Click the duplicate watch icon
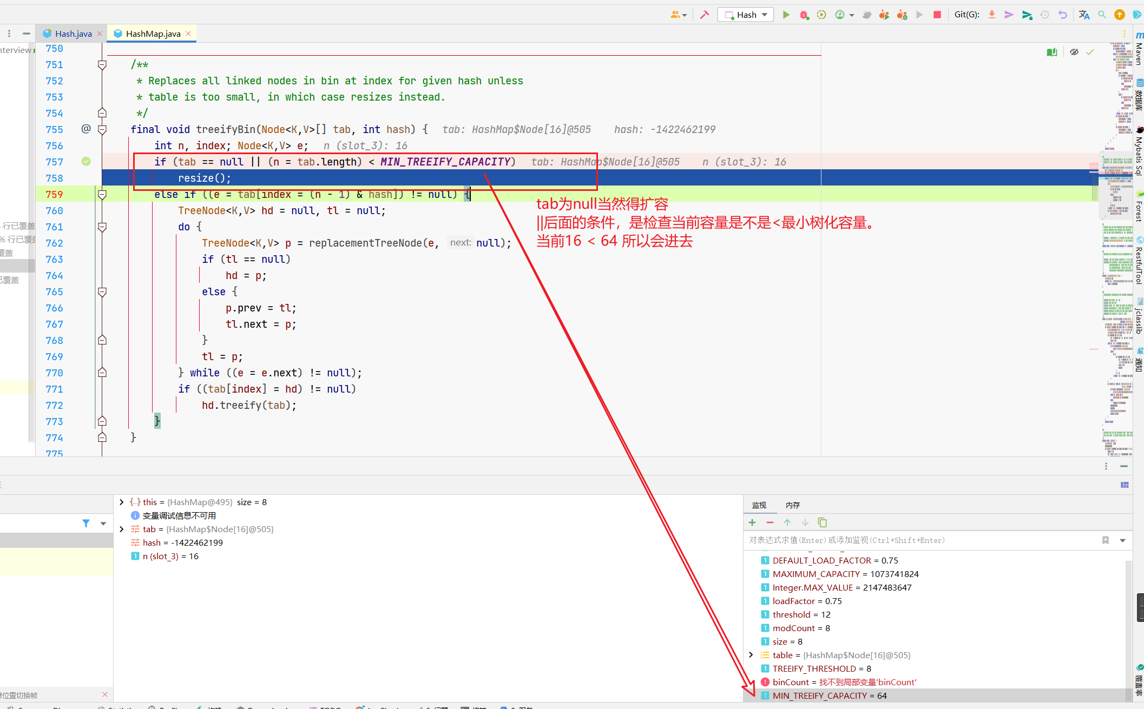Viewport: 1144px width, 709px height. click(823, 522)
